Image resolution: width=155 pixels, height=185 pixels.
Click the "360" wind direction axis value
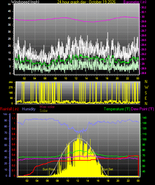(11, 82)
